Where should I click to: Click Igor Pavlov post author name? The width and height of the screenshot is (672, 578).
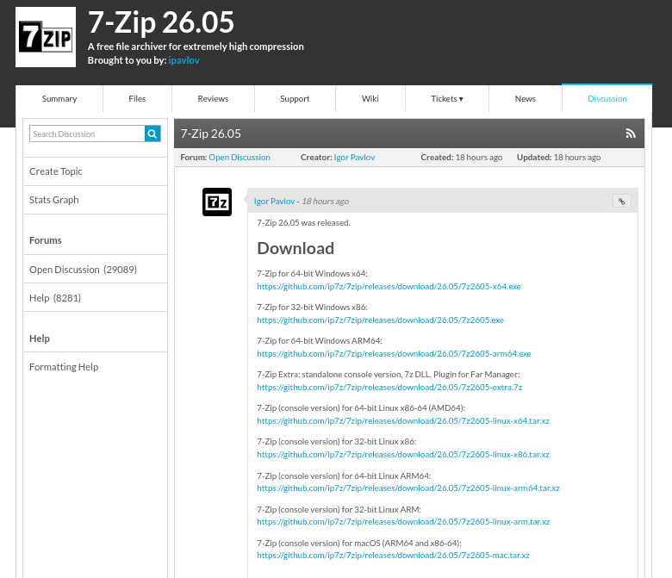coord(274,201)
